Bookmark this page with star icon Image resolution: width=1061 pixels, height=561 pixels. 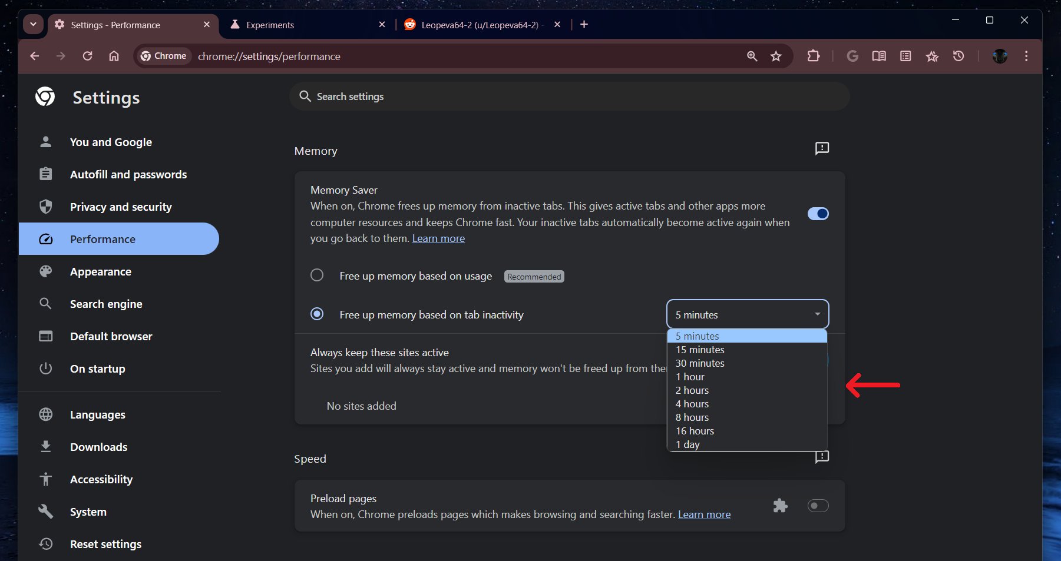(776, 56)
